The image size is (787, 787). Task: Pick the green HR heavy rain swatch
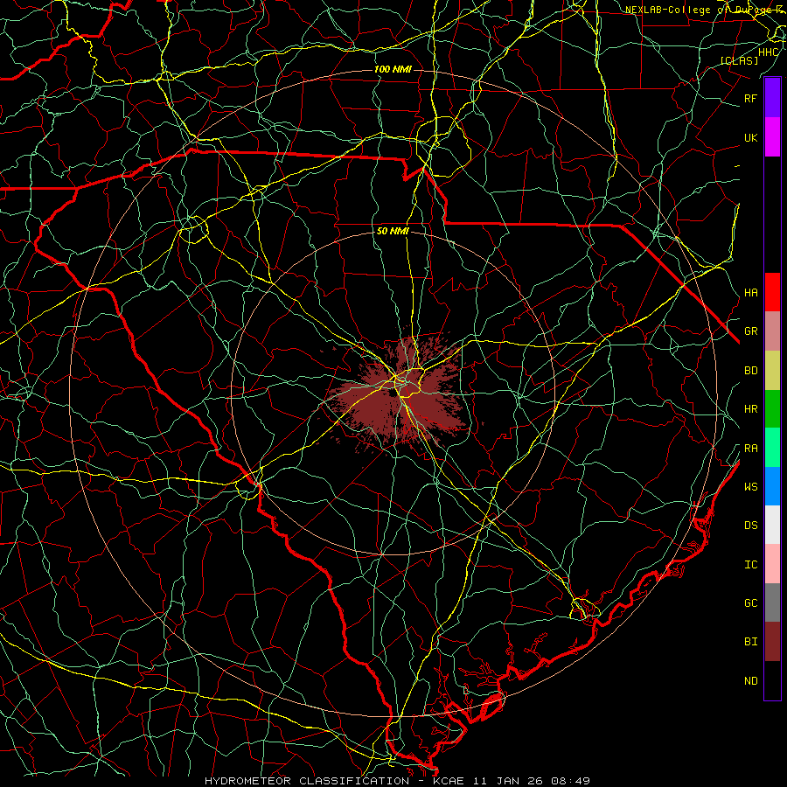(772, 409)
